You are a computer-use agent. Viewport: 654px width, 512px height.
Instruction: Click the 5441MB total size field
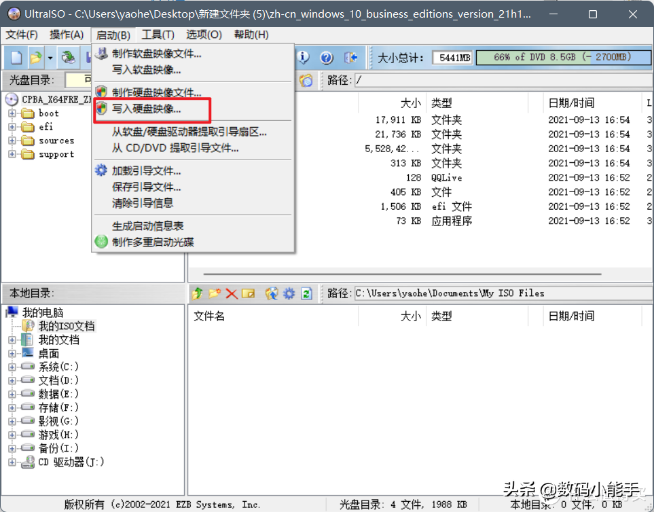coord(452,58)
